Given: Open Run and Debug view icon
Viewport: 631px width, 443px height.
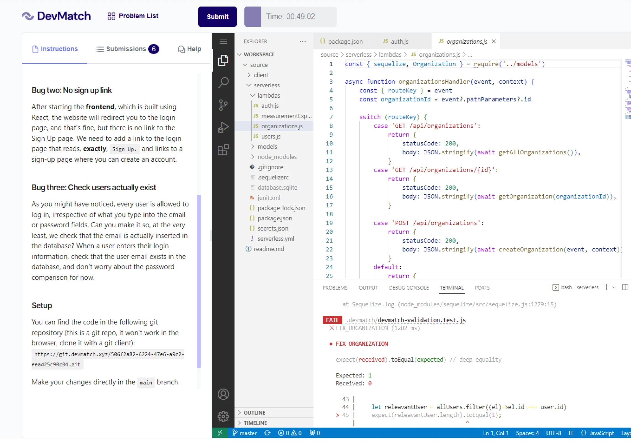Looking at the screenshot, I should coord(223,127).
